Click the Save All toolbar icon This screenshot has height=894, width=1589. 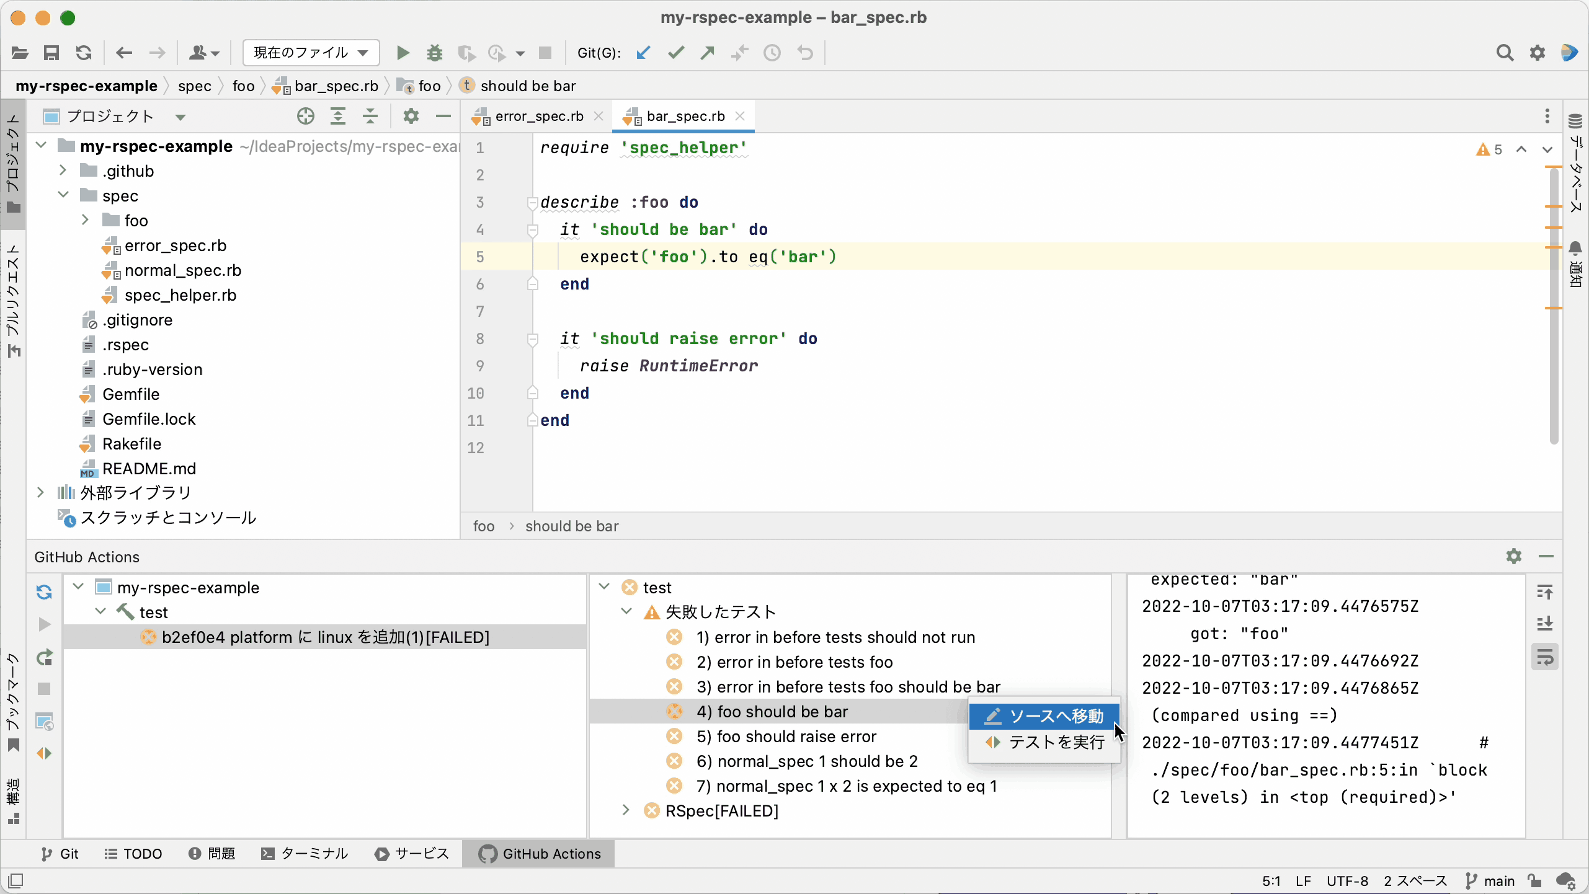[x=51, y=53]
